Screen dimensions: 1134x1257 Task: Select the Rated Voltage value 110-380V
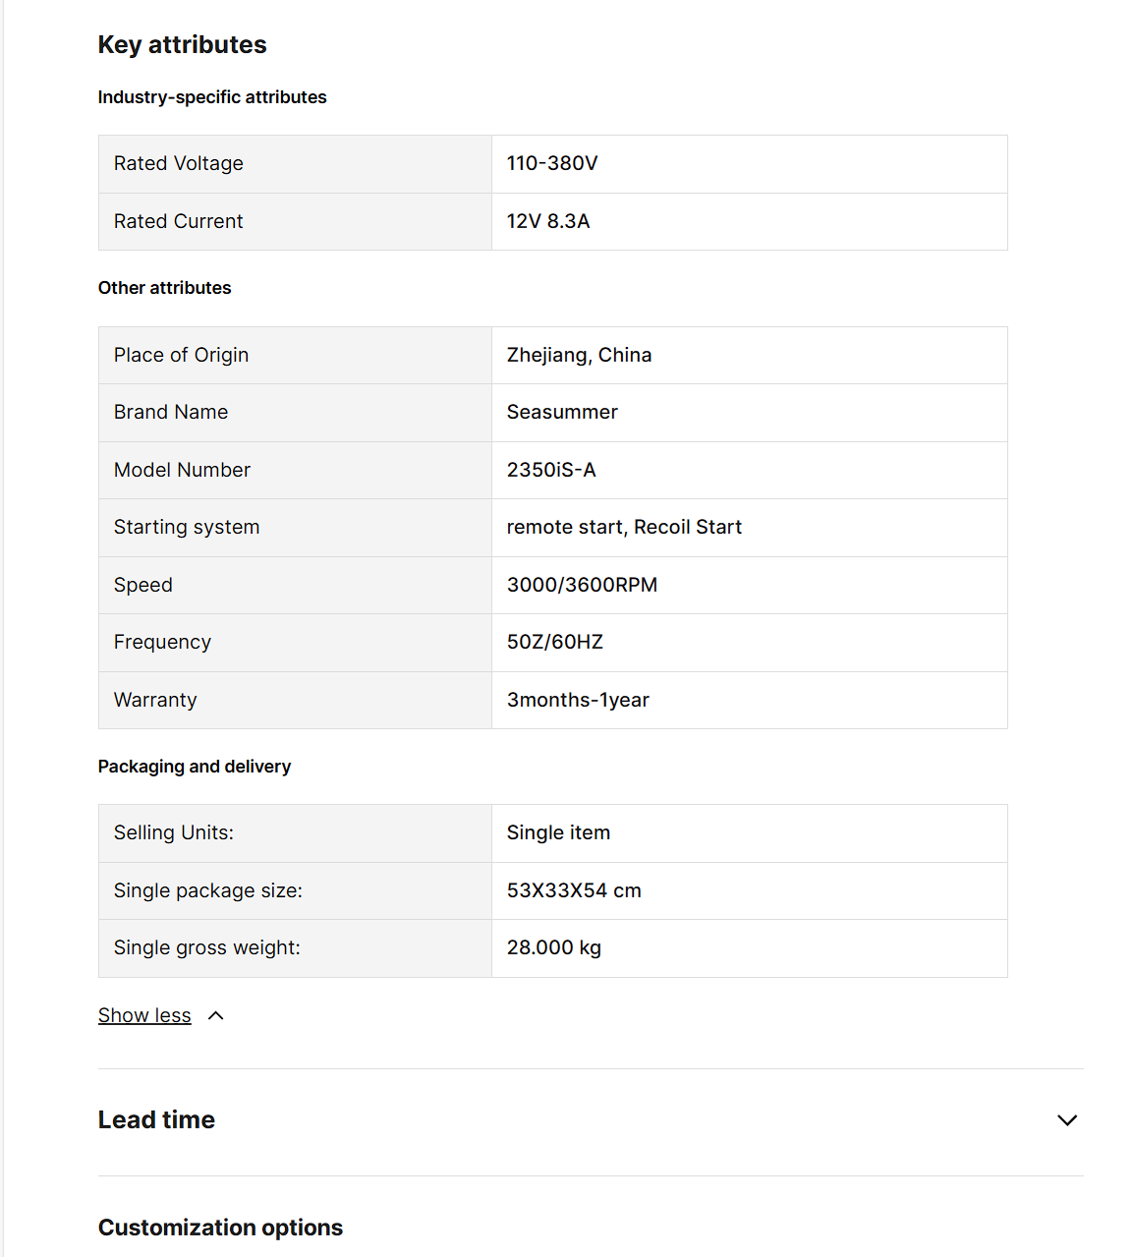552,163
